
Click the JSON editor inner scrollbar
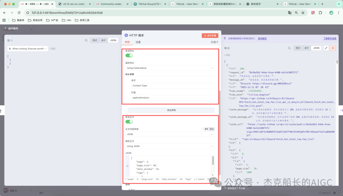tap(213, 160)
